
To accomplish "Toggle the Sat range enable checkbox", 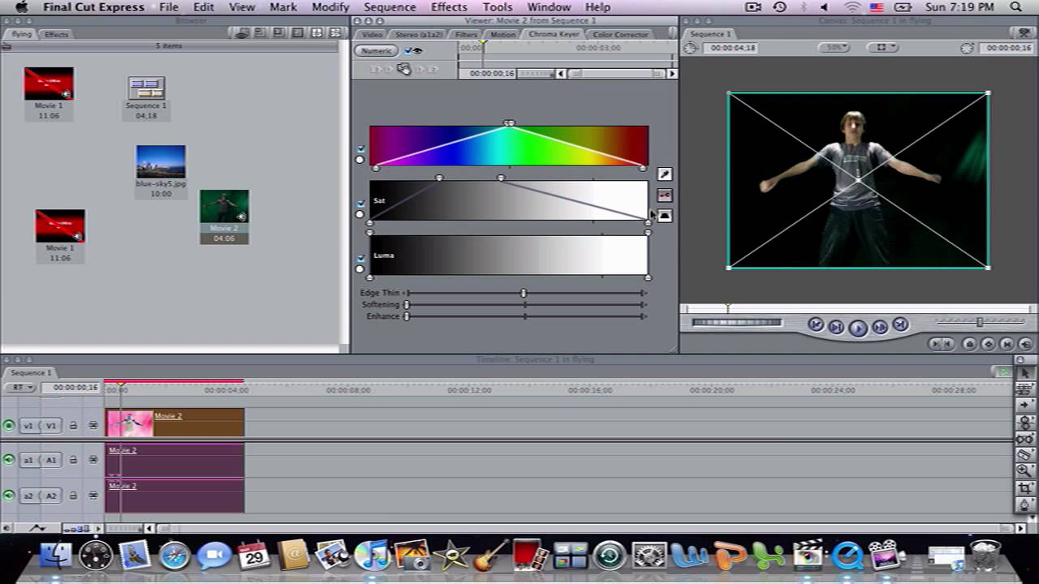I will 360,203.
